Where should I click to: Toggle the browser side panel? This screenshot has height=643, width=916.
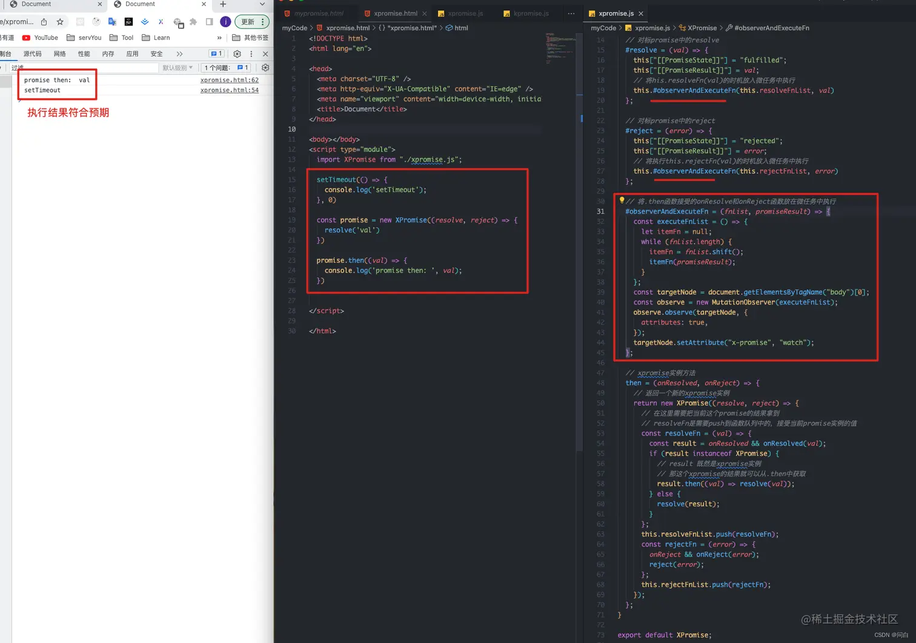click(x=209, y=22)
